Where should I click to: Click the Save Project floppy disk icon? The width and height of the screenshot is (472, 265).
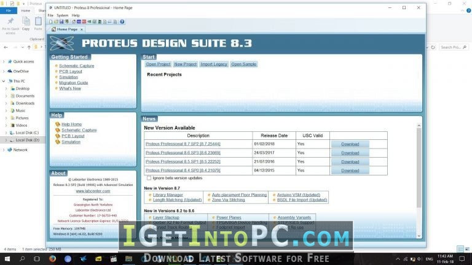tap(61, 21)
